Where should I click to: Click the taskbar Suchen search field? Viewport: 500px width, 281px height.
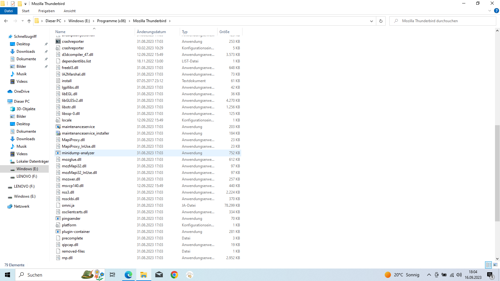click(x=60, y=275)
